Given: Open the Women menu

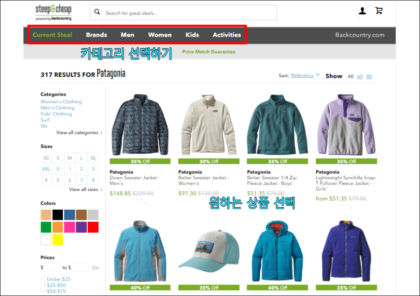Looking at the screenshot, I should [160, 35].
